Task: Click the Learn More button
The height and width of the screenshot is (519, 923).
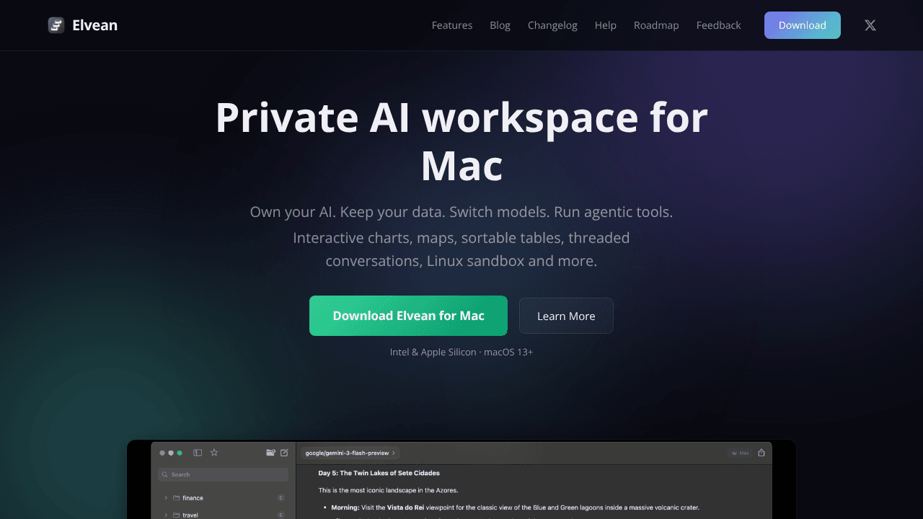Action: click(x=566, y=316)
